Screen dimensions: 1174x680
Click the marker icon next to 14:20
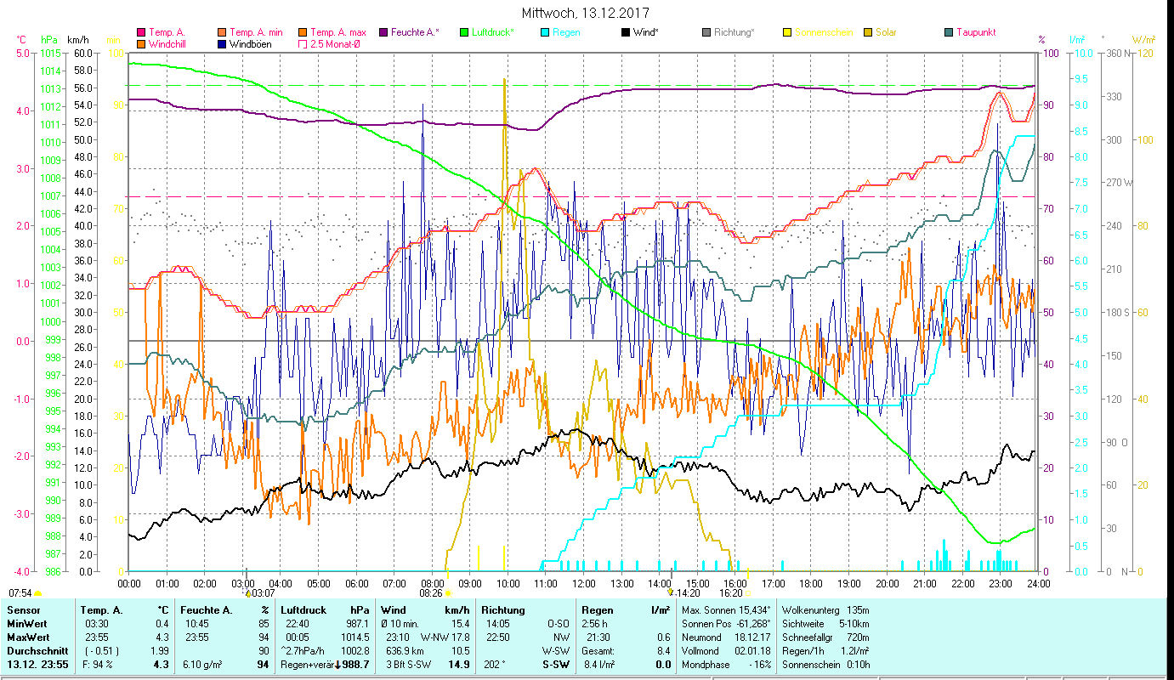click(x=670, y=592)
